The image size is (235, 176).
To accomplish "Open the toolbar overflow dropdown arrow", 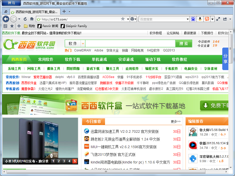I will (230, 19).
